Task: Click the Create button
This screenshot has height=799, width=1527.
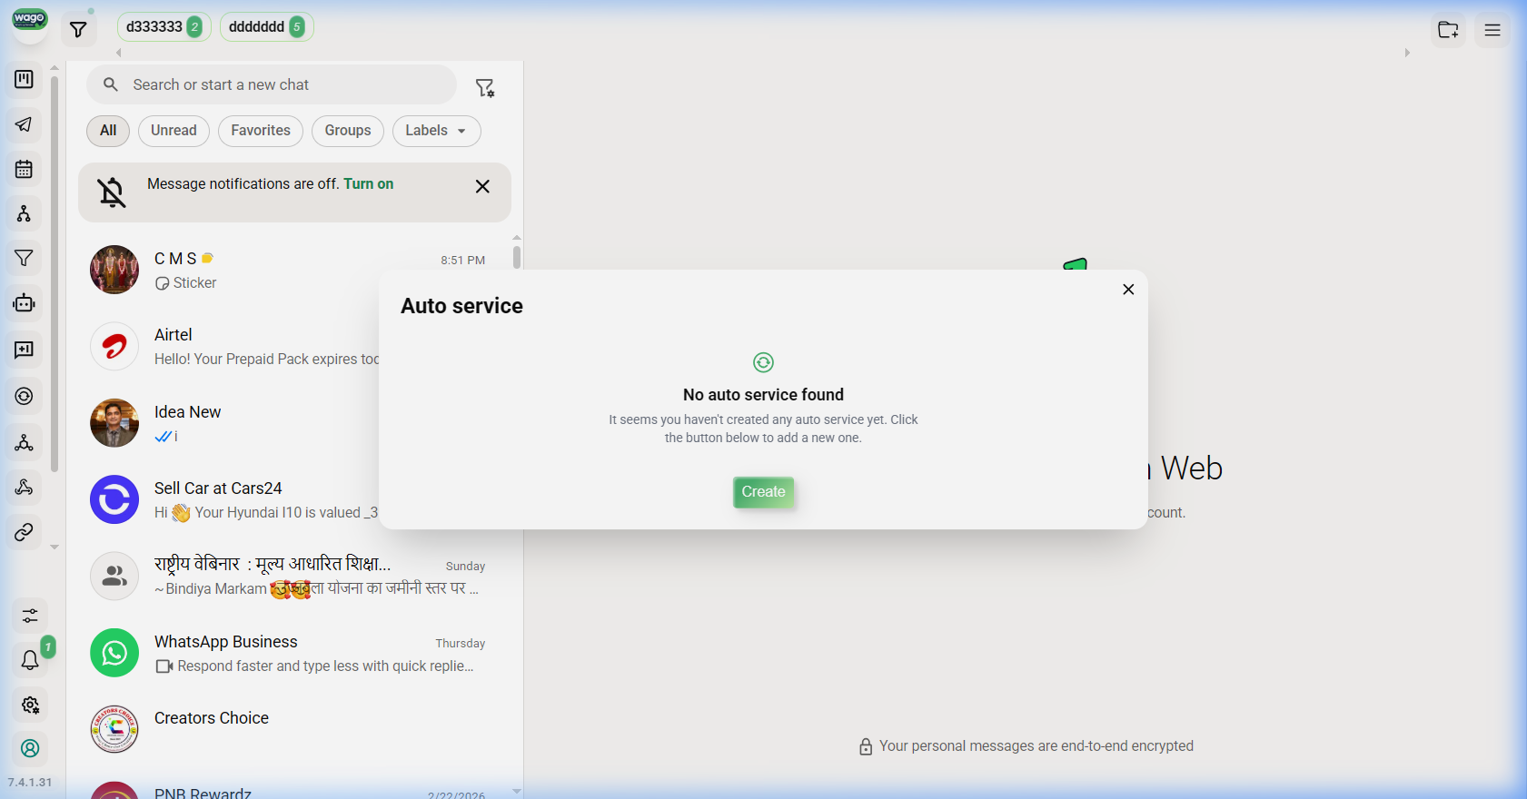Action: (763, 492)
